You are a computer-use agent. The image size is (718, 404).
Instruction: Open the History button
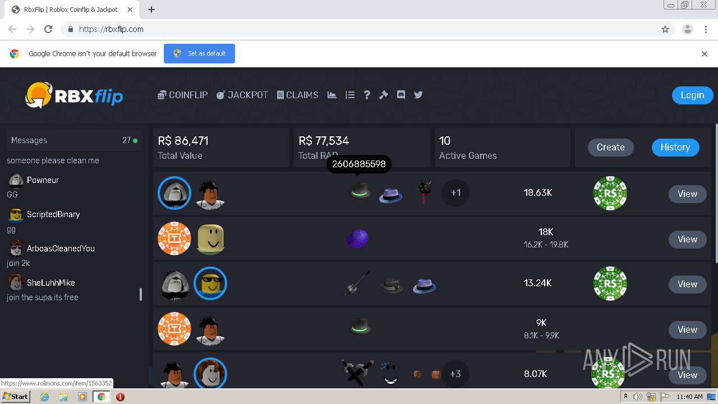[x=675, y=147]
